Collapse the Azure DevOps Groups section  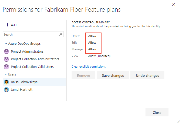(6, 44)
